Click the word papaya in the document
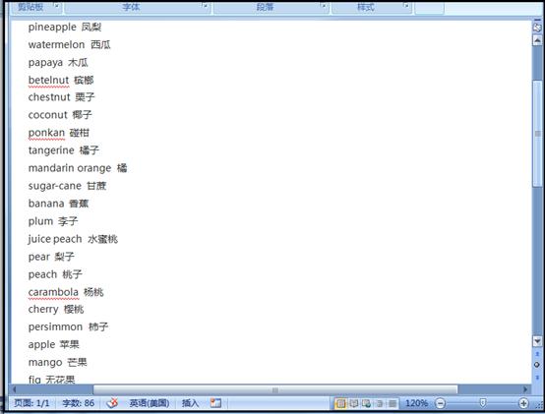This screenshot has height=414, width=545. coord(45,63)
